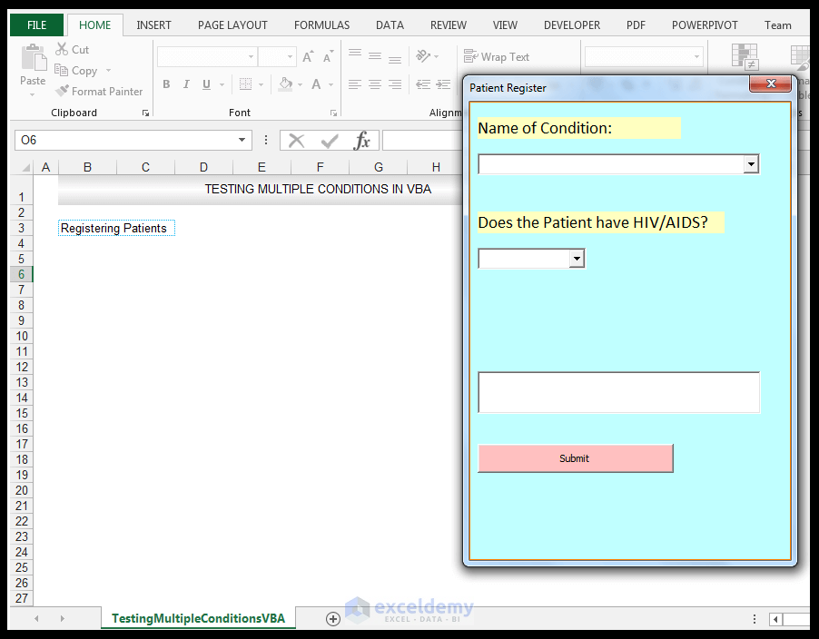Close the Patient Register dialog
This screenshot has height=639, width=819.
tap(771, 84)
